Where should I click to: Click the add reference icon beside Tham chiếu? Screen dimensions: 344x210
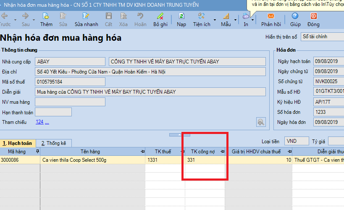[x=261, y=122]
